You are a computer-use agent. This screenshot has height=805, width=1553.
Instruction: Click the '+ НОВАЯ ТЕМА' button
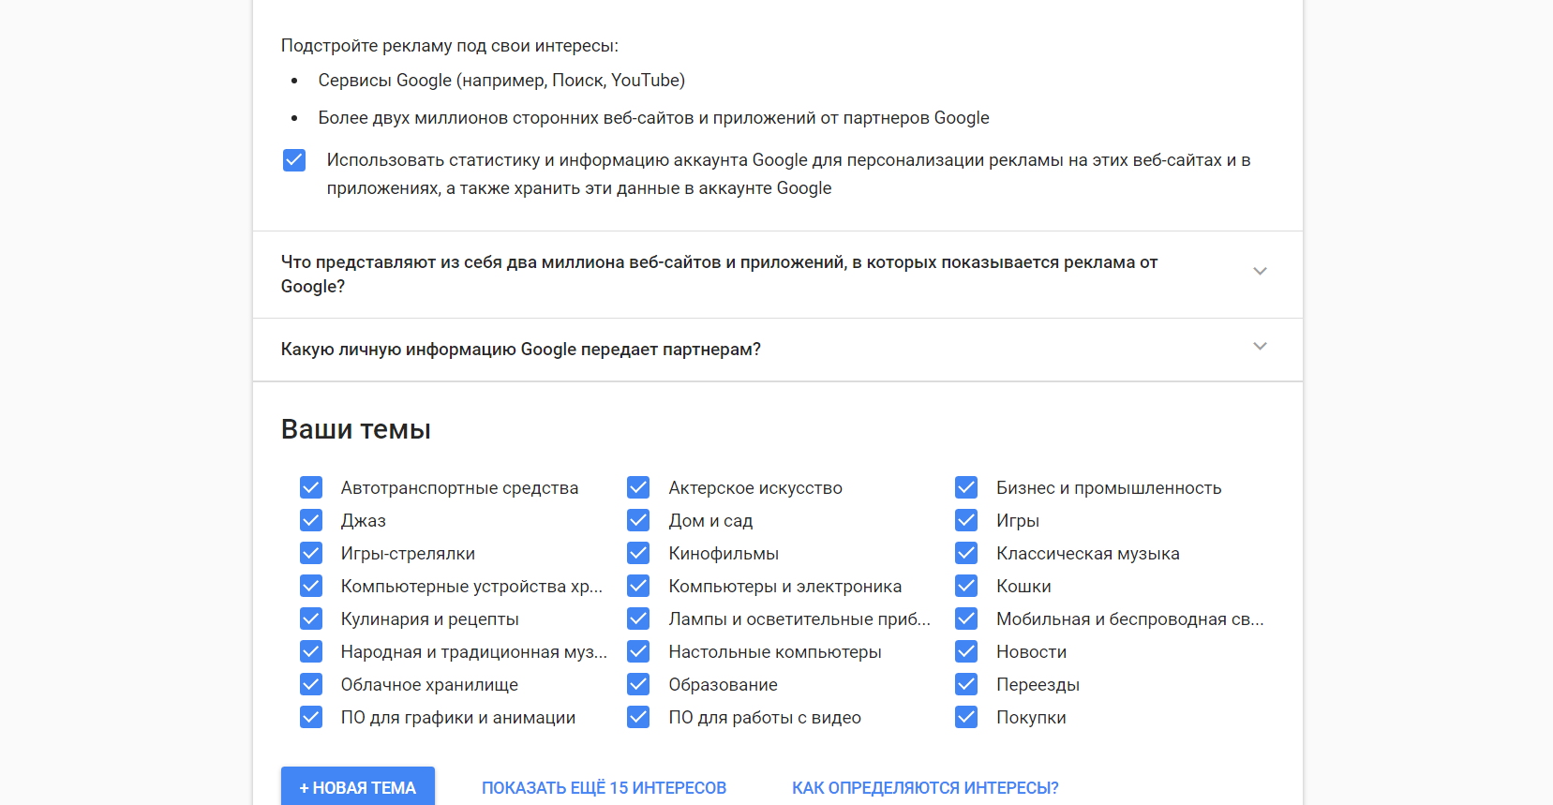click(357, 787)
